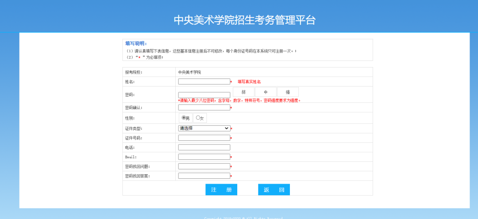Image resolution: width=478 pixels, height=219 pixels.
Task: Click the 中央美术学院招生考务管理平台 header title
Action: point(244,20)
